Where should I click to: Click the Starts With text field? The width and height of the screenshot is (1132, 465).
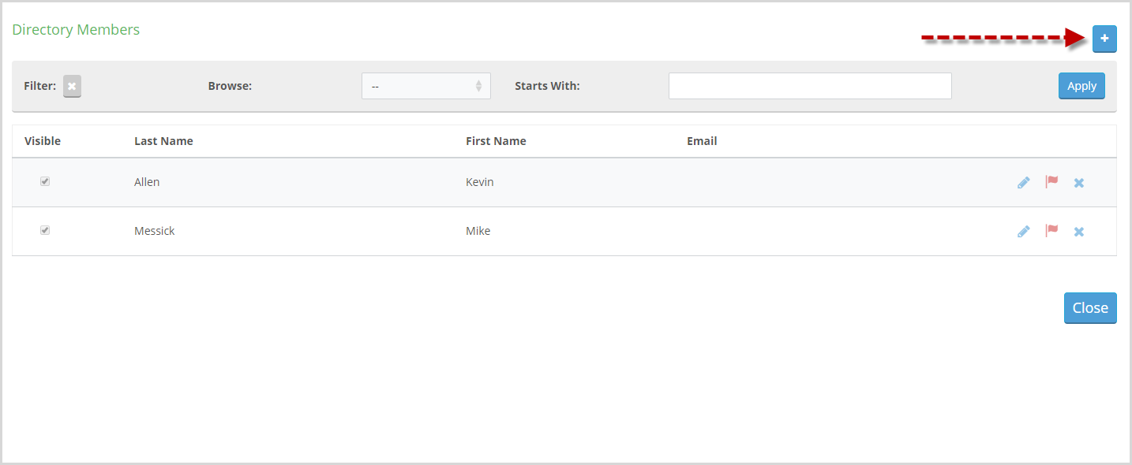(810, 86)
